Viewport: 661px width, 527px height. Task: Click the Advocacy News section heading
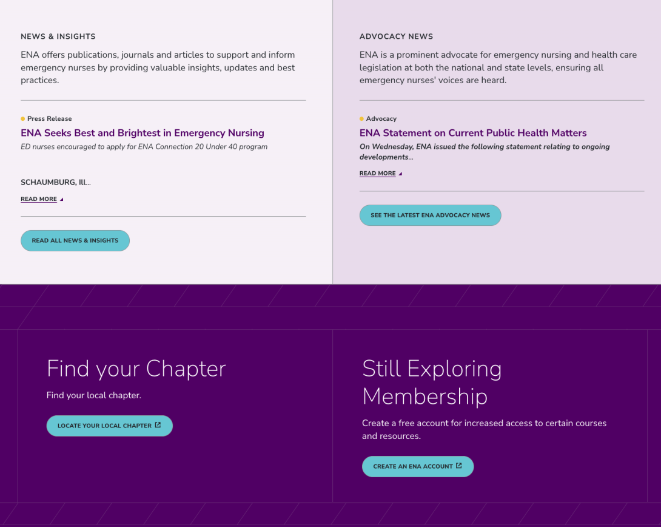click(x=396, y=36)
